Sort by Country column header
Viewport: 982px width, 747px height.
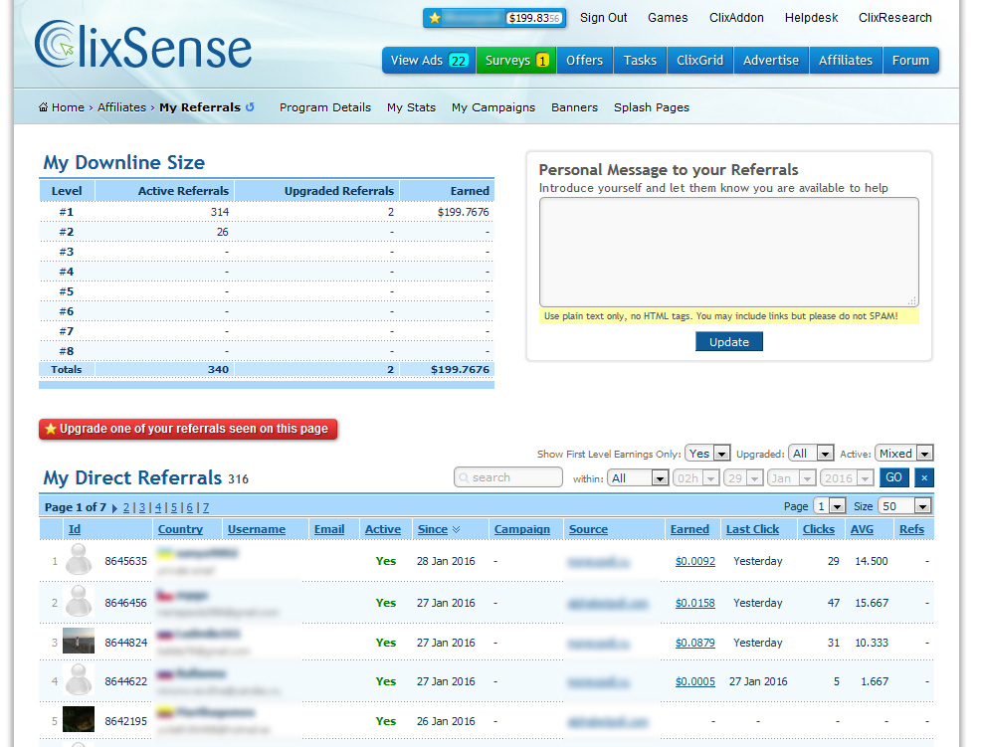tap(180, 530)
